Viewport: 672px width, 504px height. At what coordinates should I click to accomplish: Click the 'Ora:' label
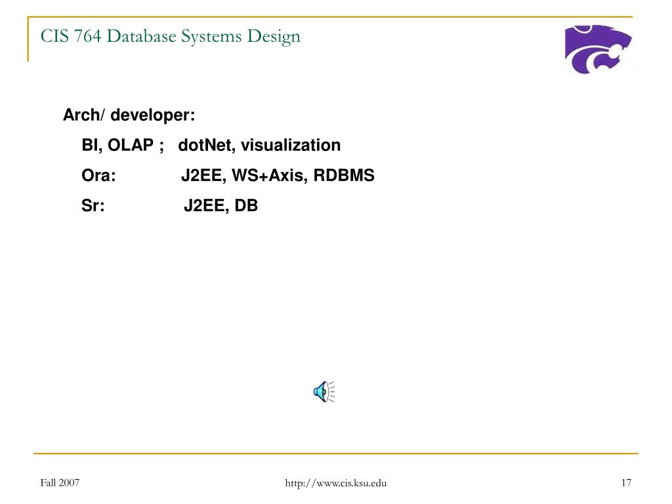click(98, 175)
